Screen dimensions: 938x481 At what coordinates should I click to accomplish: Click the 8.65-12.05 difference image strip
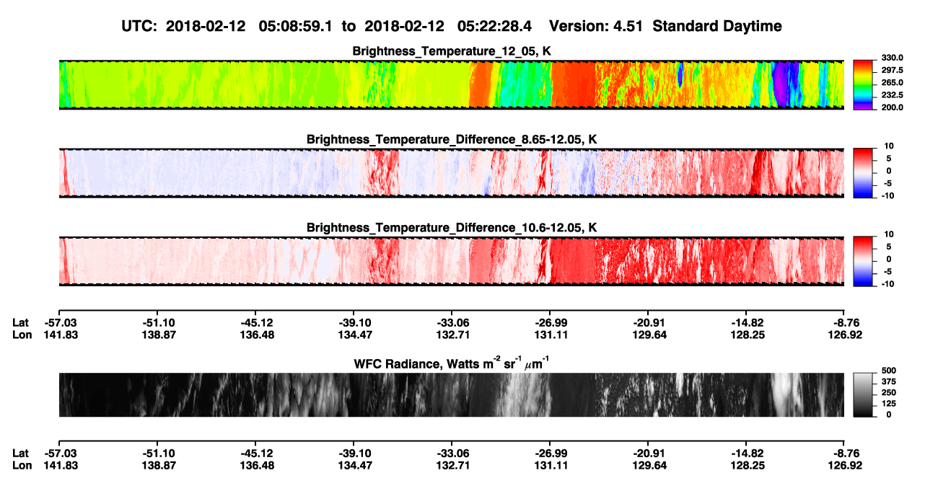[451, 173]
